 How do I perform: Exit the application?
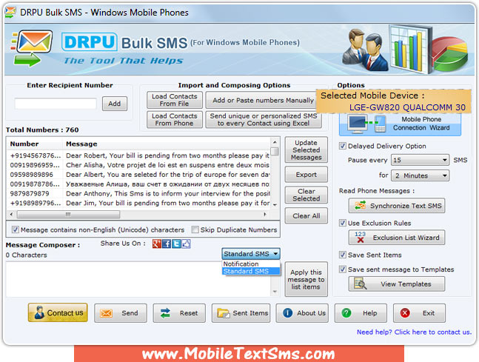click(419, 313)
